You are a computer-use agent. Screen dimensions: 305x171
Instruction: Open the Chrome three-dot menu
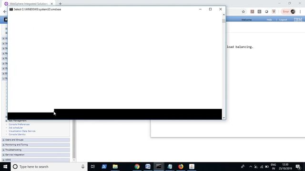[x=300, y=11]
